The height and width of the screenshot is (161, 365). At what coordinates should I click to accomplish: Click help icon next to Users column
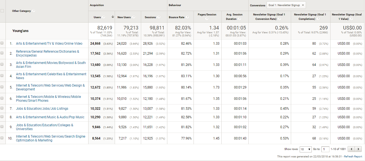coord(104,17)
